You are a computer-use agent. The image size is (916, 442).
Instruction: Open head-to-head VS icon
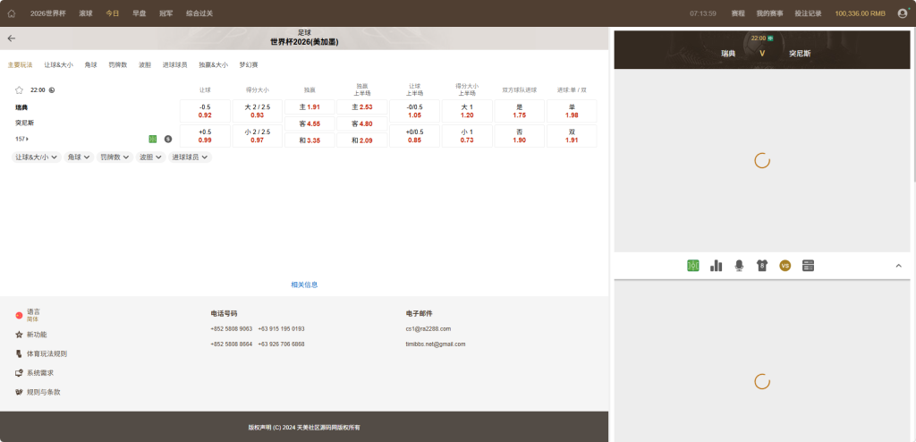[x=785, y=266]
